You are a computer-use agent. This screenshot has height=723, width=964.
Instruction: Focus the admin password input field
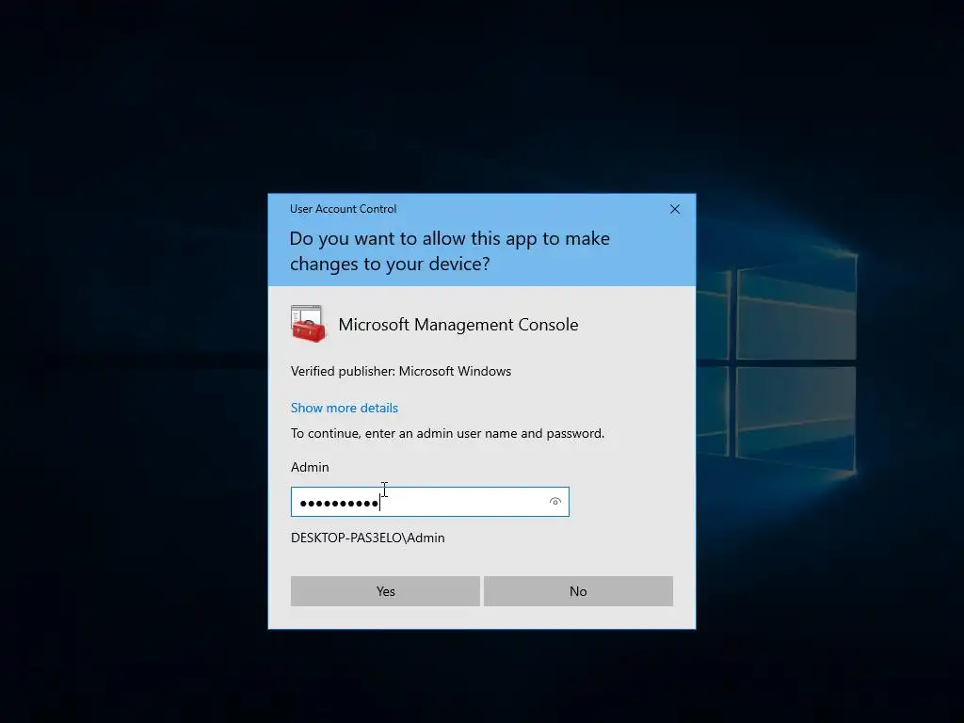429,502
